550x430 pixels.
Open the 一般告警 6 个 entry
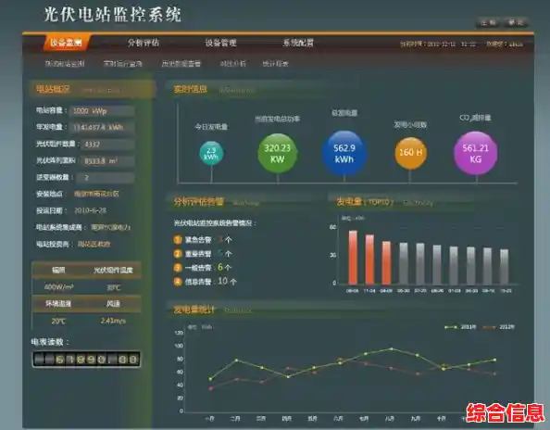[x=208, y=268]
